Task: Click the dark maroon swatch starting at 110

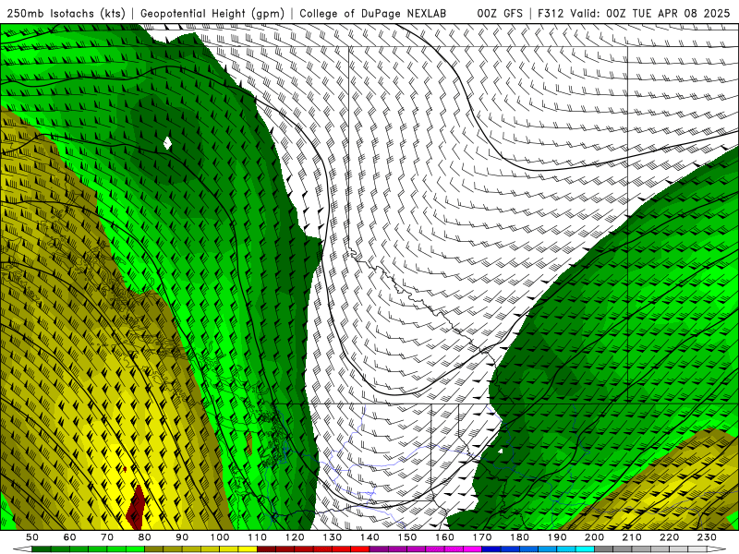Action: 266,549
